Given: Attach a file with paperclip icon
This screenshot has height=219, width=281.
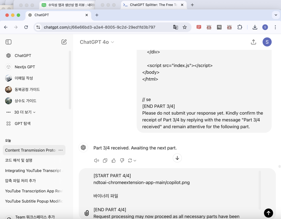Looking at the screenshot, I should click(x=86, y=213).
